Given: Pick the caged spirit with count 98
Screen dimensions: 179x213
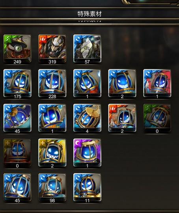Looking at the screenshot, I should pos(52,188).
